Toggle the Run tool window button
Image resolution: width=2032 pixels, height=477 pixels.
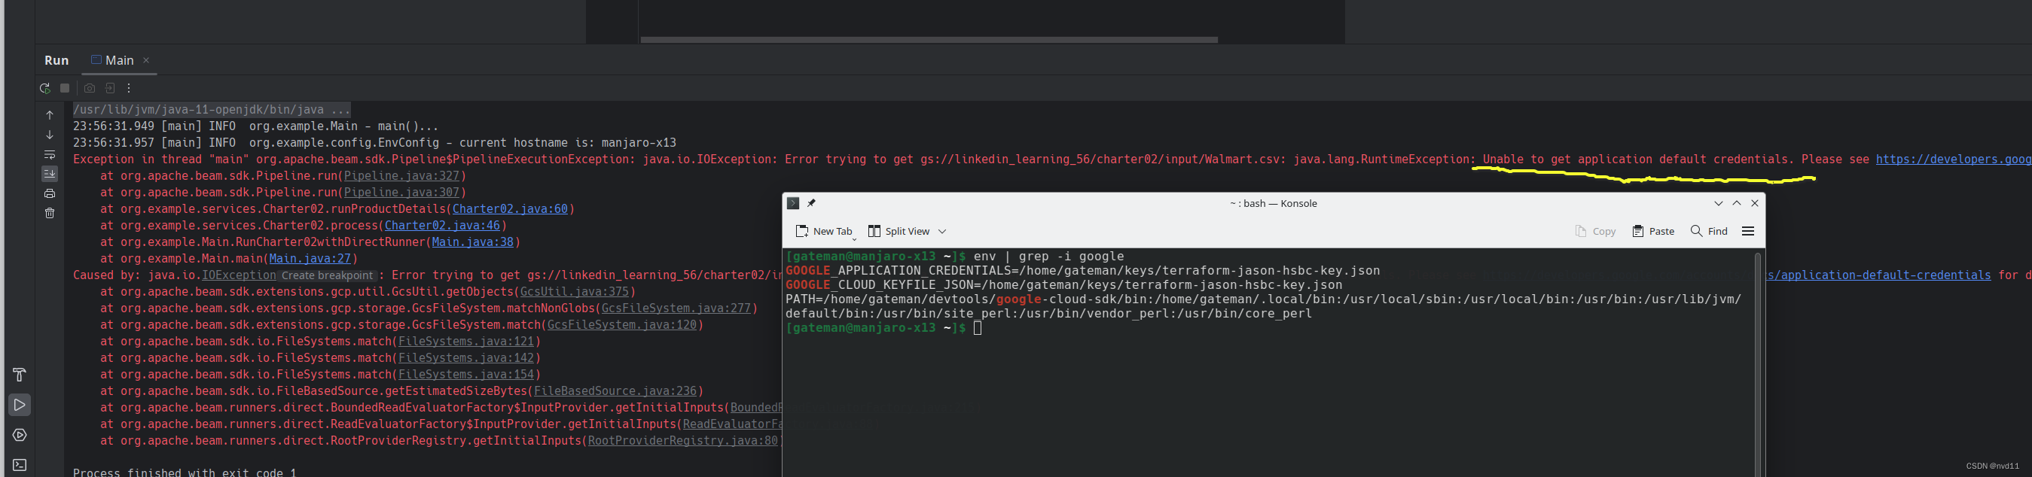tap(20, 406)
